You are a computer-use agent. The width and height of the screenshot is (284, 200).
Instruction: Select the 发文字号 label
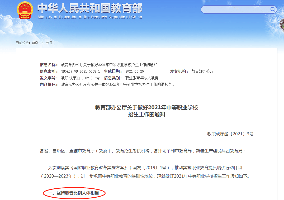[49, 78]
